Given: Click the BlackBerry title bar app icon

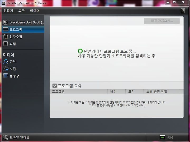Looking at the screenshot, I should (4, 3).
